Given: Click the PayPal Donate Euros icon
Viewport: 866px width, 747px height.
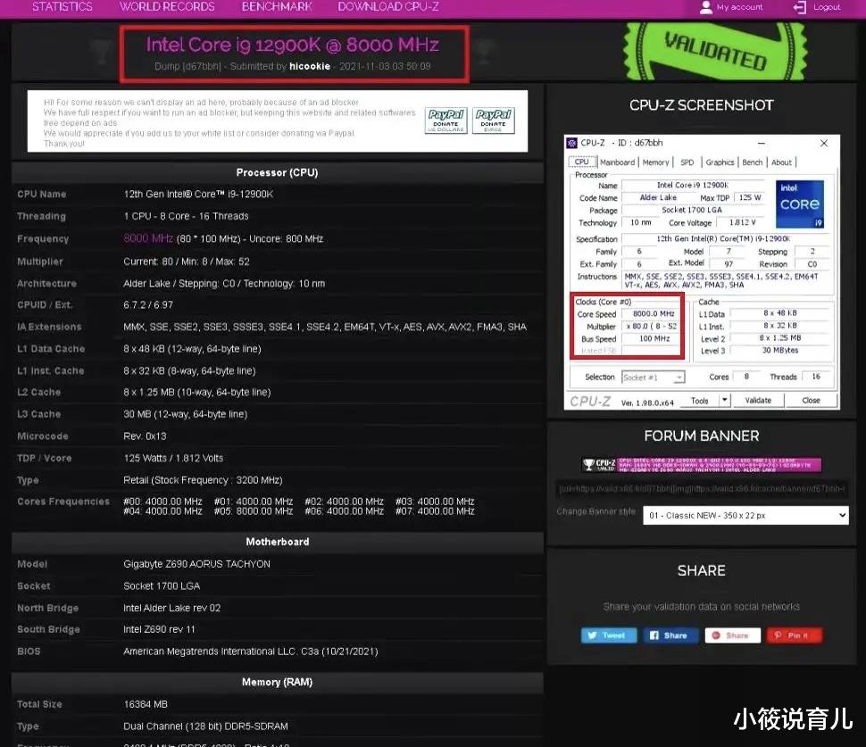Looking at the screenshot, I should 494,118.
